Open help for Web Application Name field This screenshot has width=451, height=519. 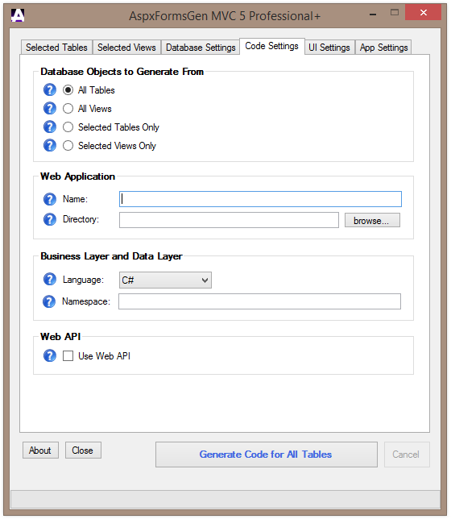(x=50, y=199)
